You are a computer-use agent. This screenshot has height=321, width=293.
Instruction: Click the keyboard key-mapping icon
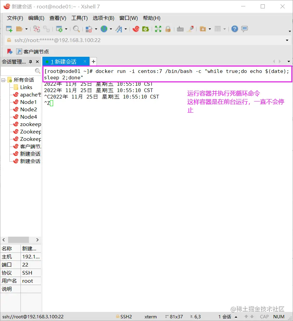[180, 29]
